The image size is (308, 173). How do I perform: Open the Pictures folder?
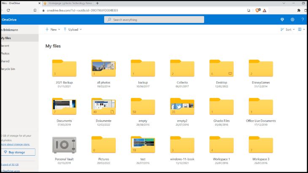click(103, 145)
